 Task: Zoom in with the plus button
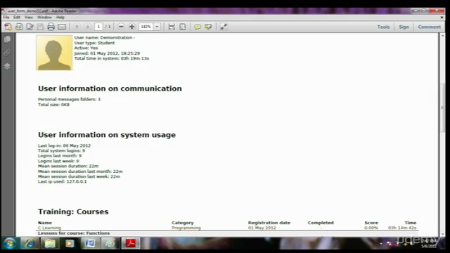(131, 27)
